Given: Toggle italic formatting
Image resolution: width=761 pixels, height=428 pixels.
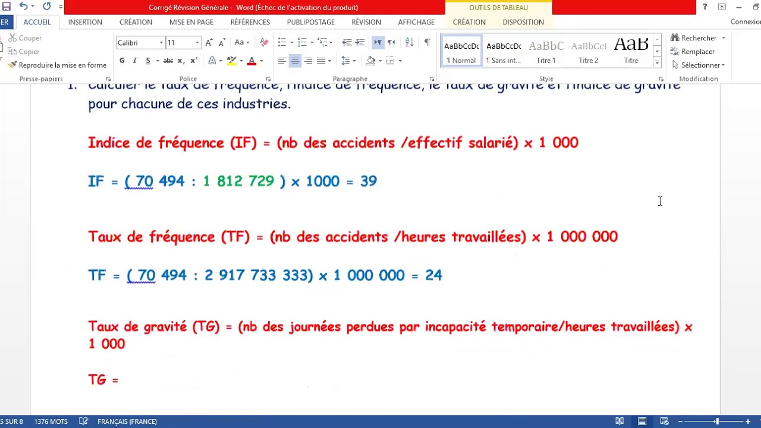Looking at the screenshot, I should click(135, 61).
